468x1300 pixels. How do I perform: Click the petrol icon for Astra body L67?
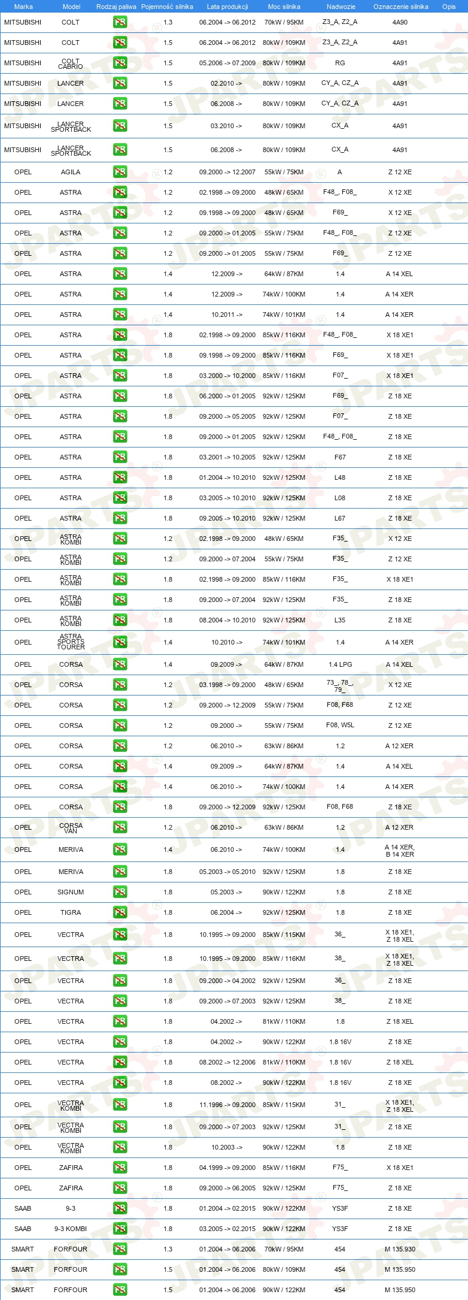click(x=120, y=518)
